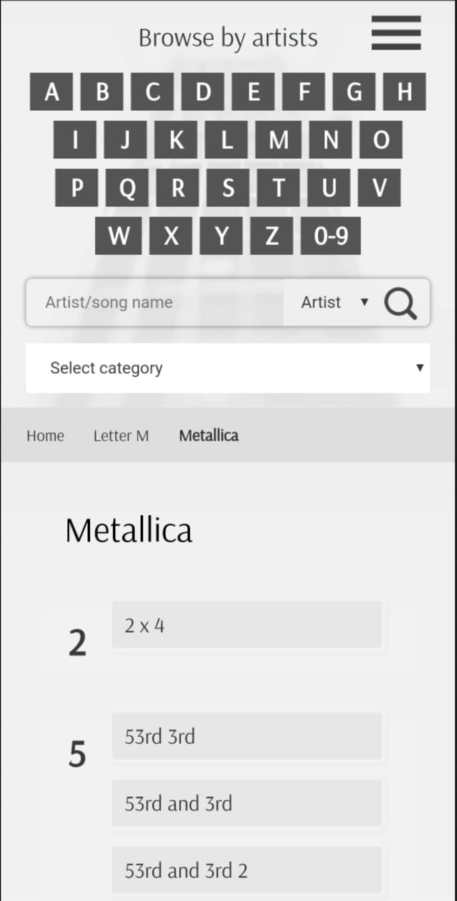Viewport: 457px width, 901px height.
Task: Click the Metallica breadcrumb item
Action: click(209, 435)
